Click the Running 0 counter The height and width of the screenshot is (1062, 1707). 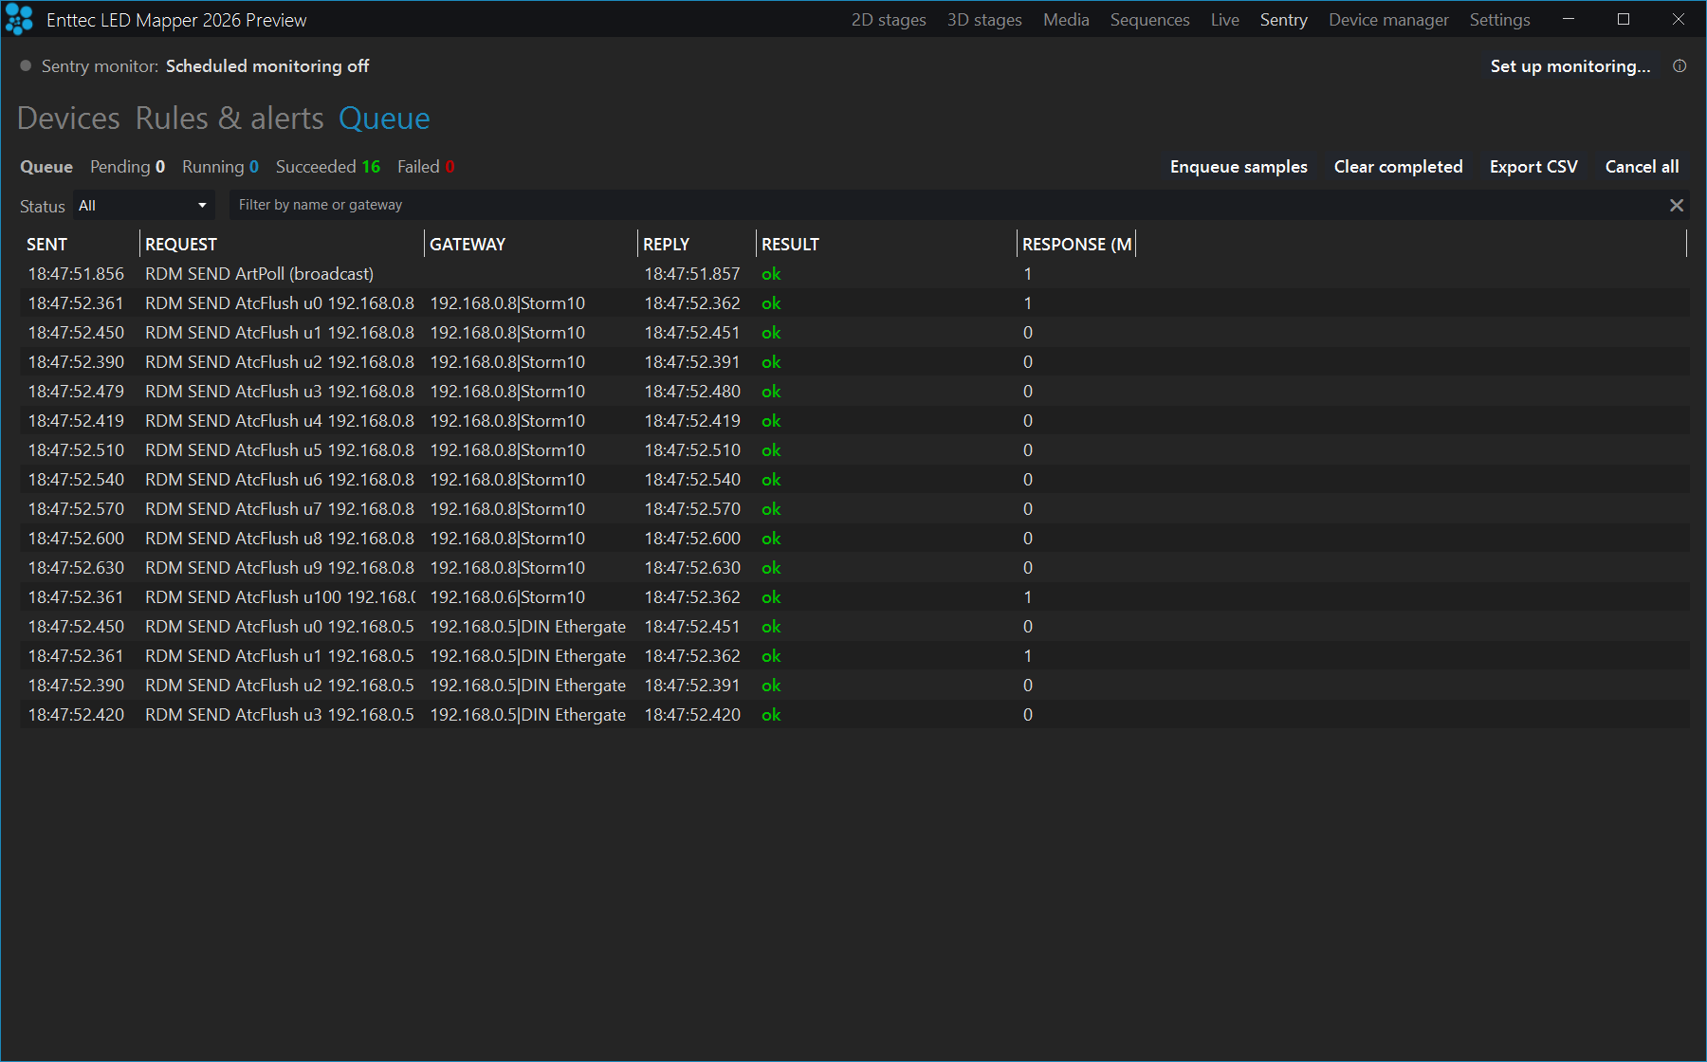[x=220, y=167]
